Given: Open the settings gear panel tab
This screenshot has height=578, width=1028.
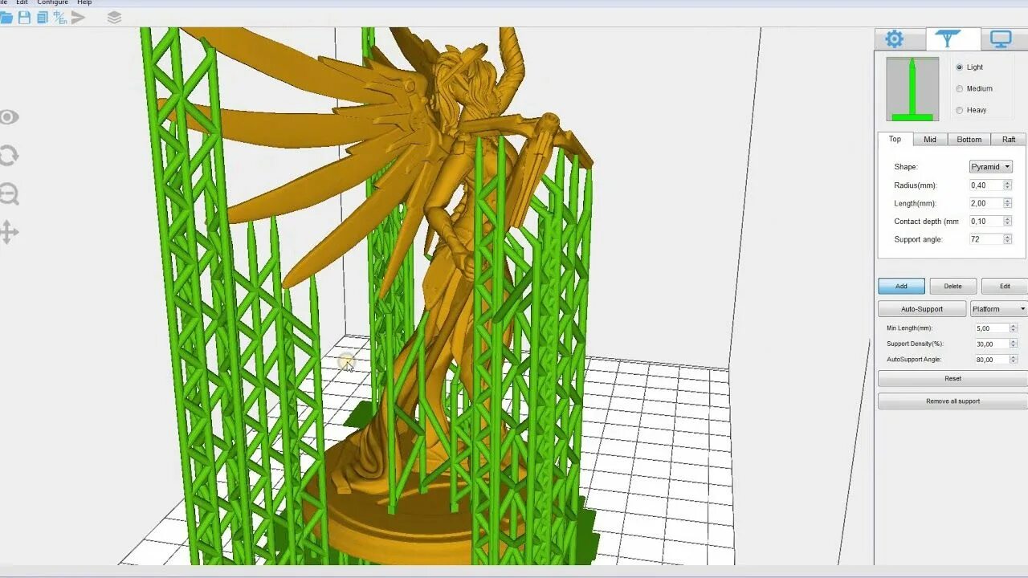Looking at the screenshot, I should pos(894,39).
